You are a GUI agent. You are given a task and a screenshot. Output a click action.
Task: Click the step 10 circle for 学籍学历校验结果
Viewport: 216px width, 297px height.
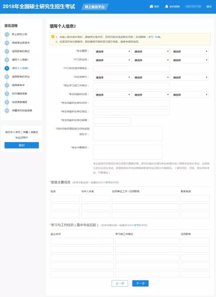[7, 111]
